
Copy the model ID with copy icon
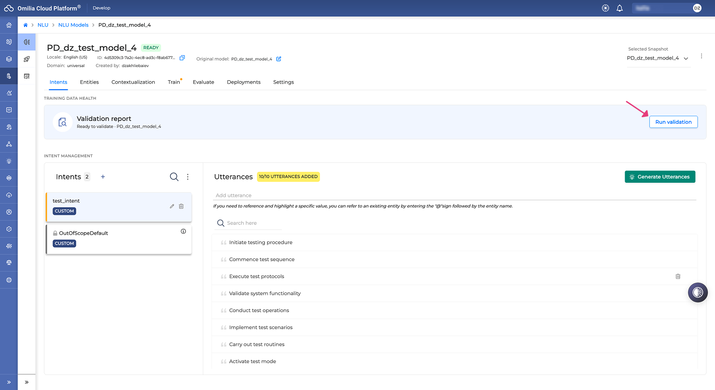pos(182,58)
